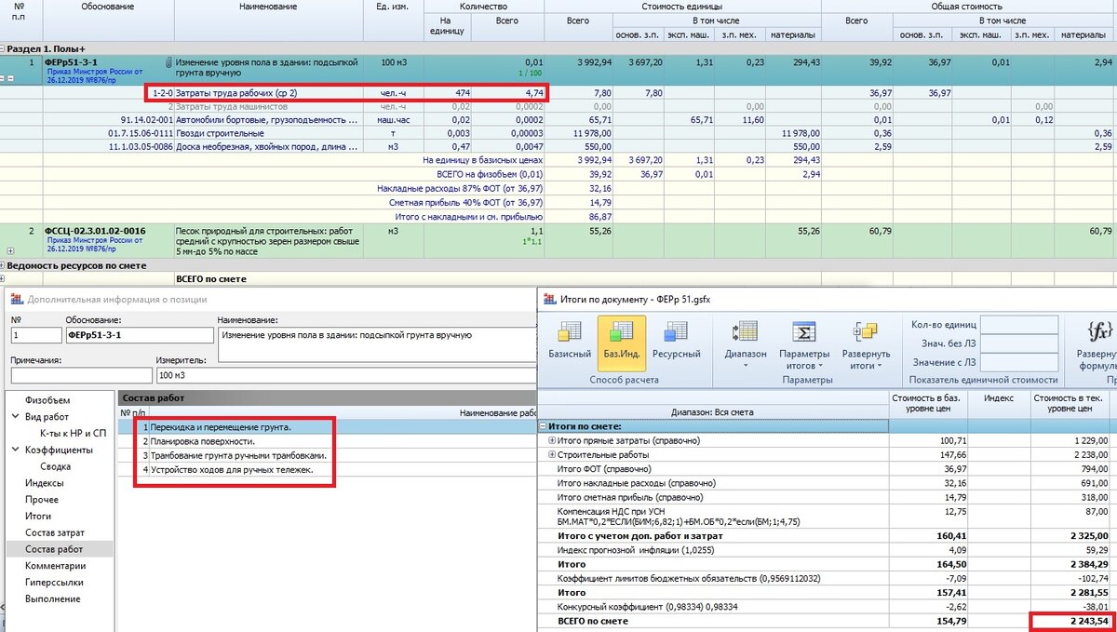The height and width of the screenshot is (632, 1117).
Task: Click the № input field with 1
Action: (x=34, y=335)
